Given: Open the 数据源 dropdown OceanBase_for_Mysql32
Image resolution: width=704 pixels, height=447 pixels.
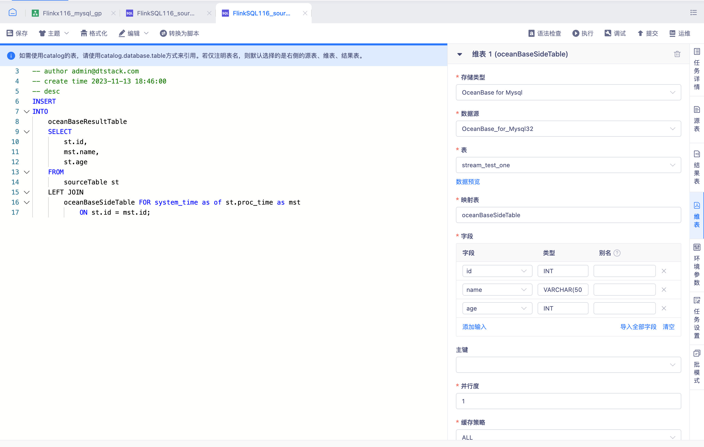Looking at the screenshot, I should tap(568, 129).
